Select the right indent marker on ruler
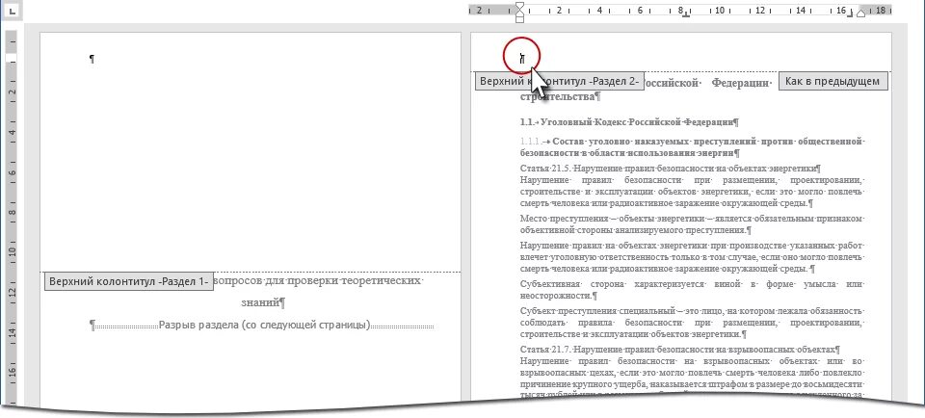925x418 pixels. click(860, 13)
